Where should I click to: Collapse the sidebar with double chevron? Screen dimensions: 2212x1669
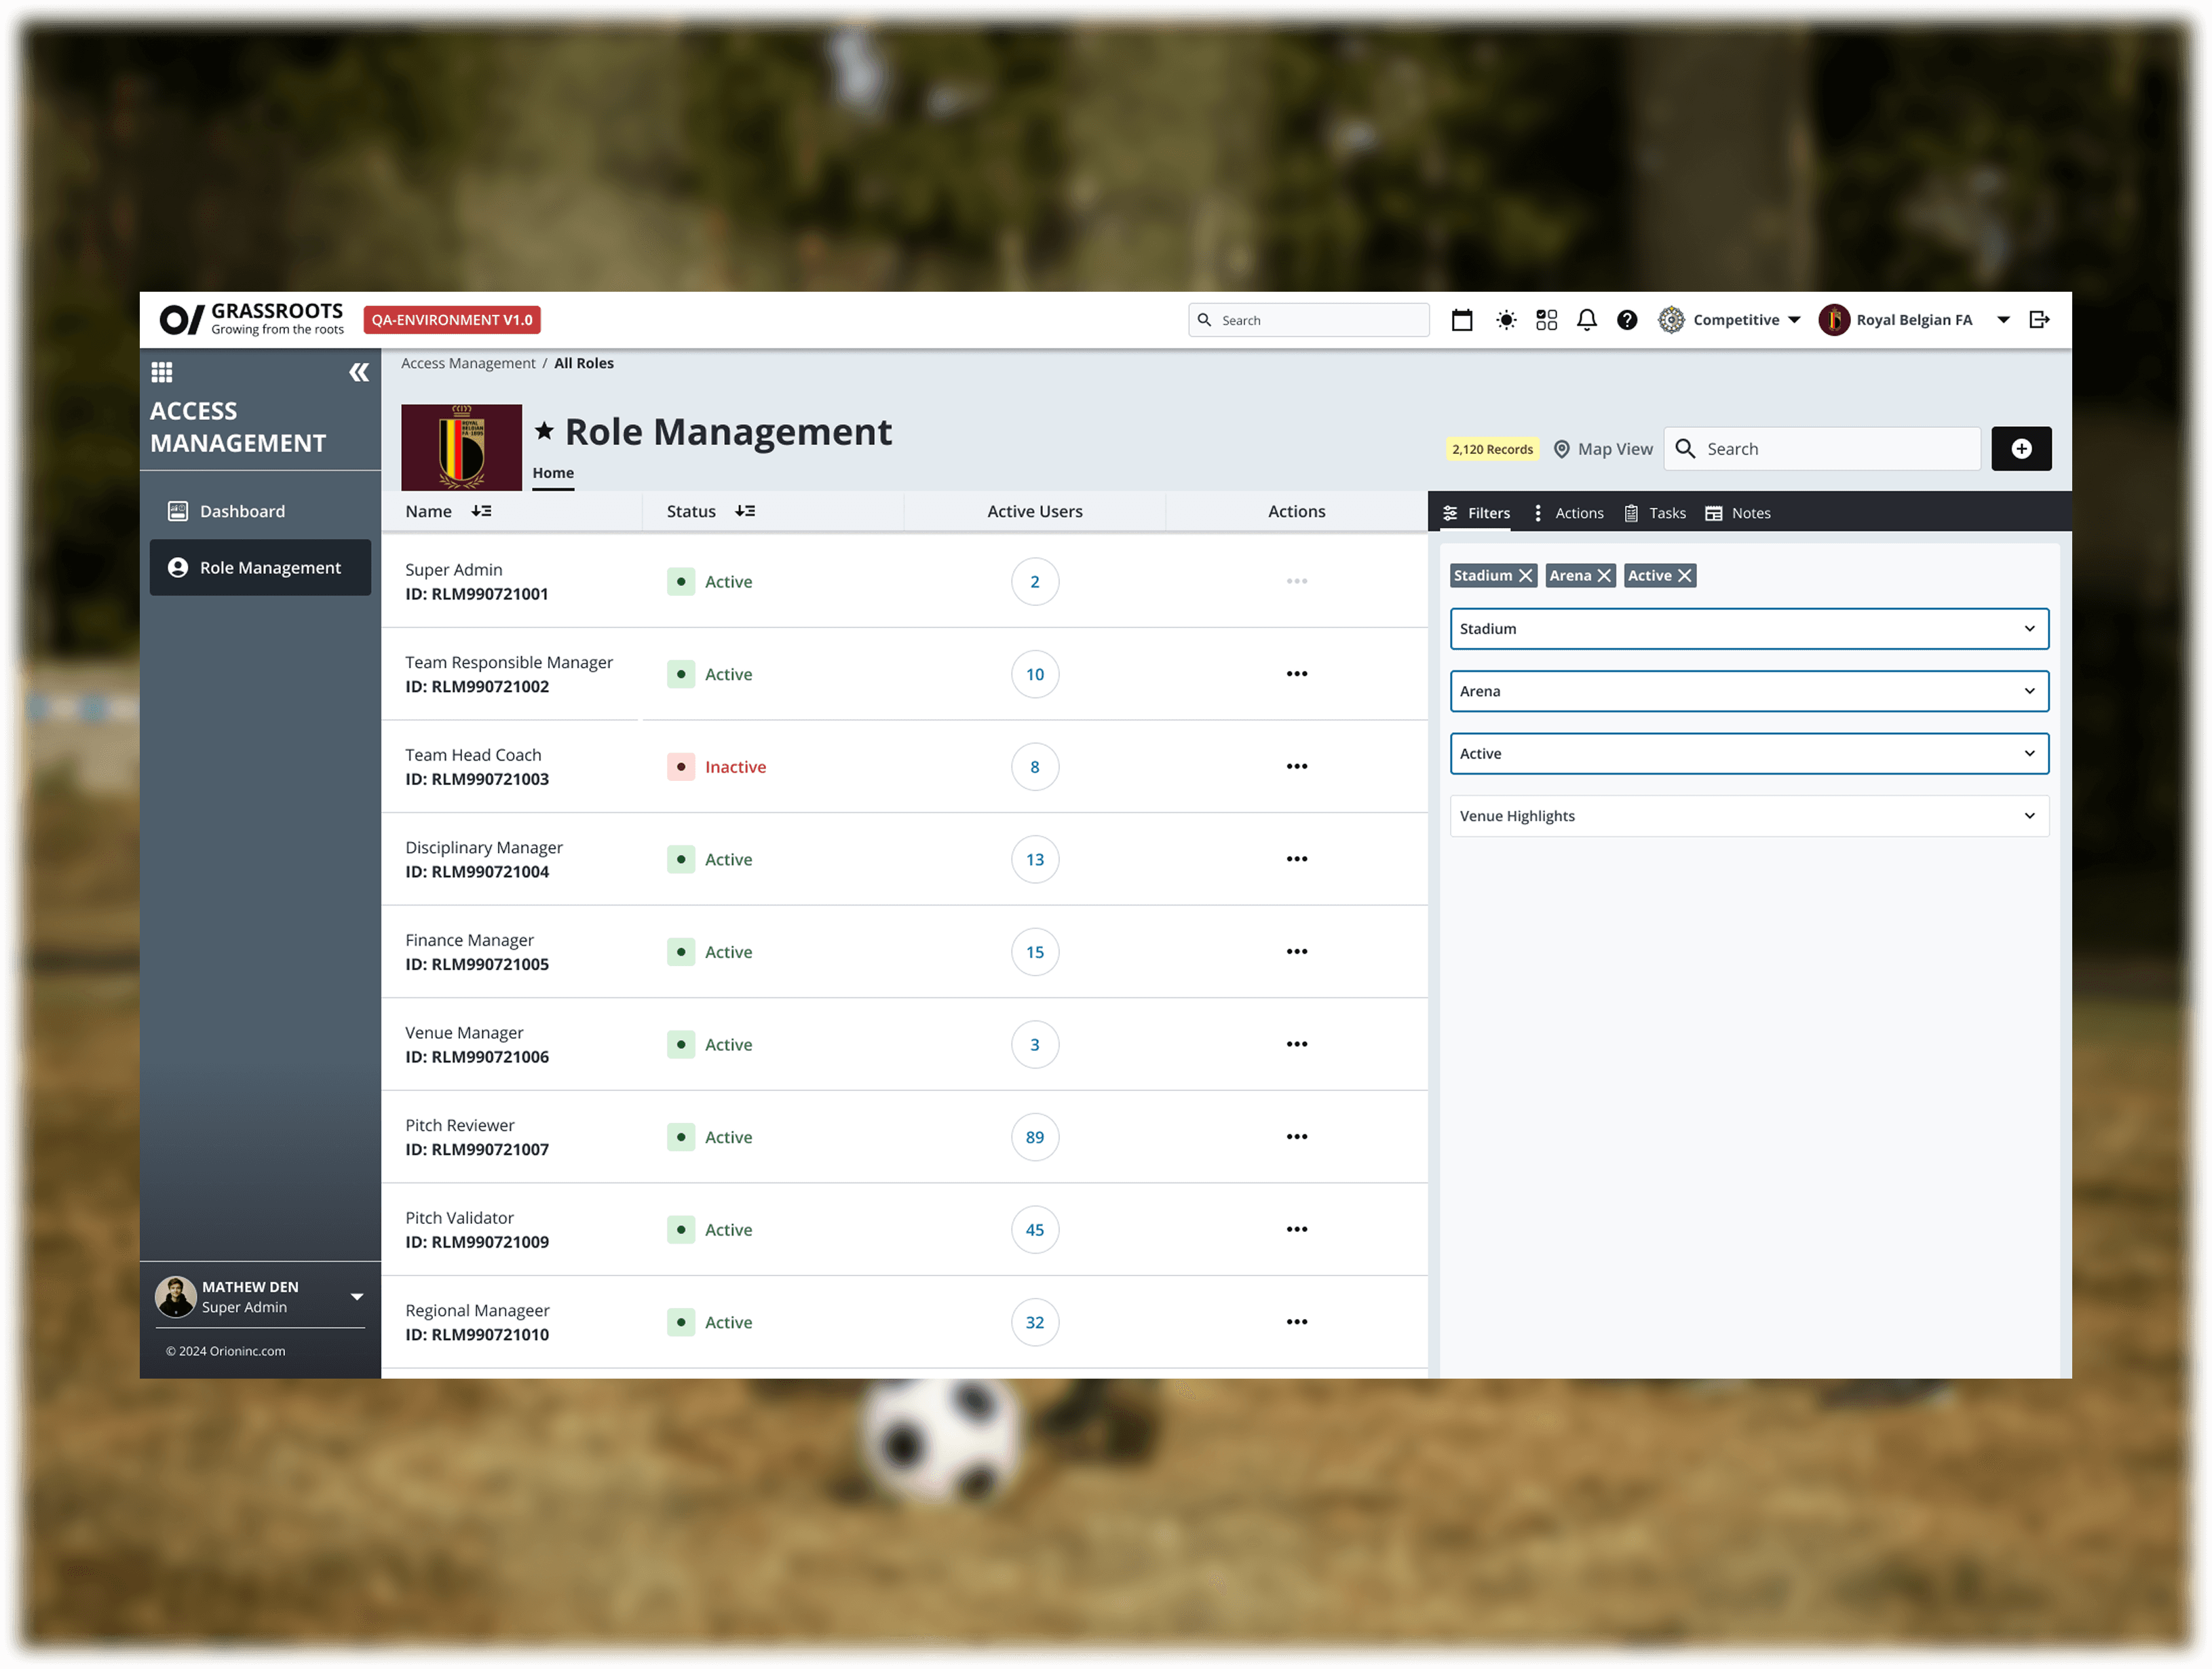point(359,373)
